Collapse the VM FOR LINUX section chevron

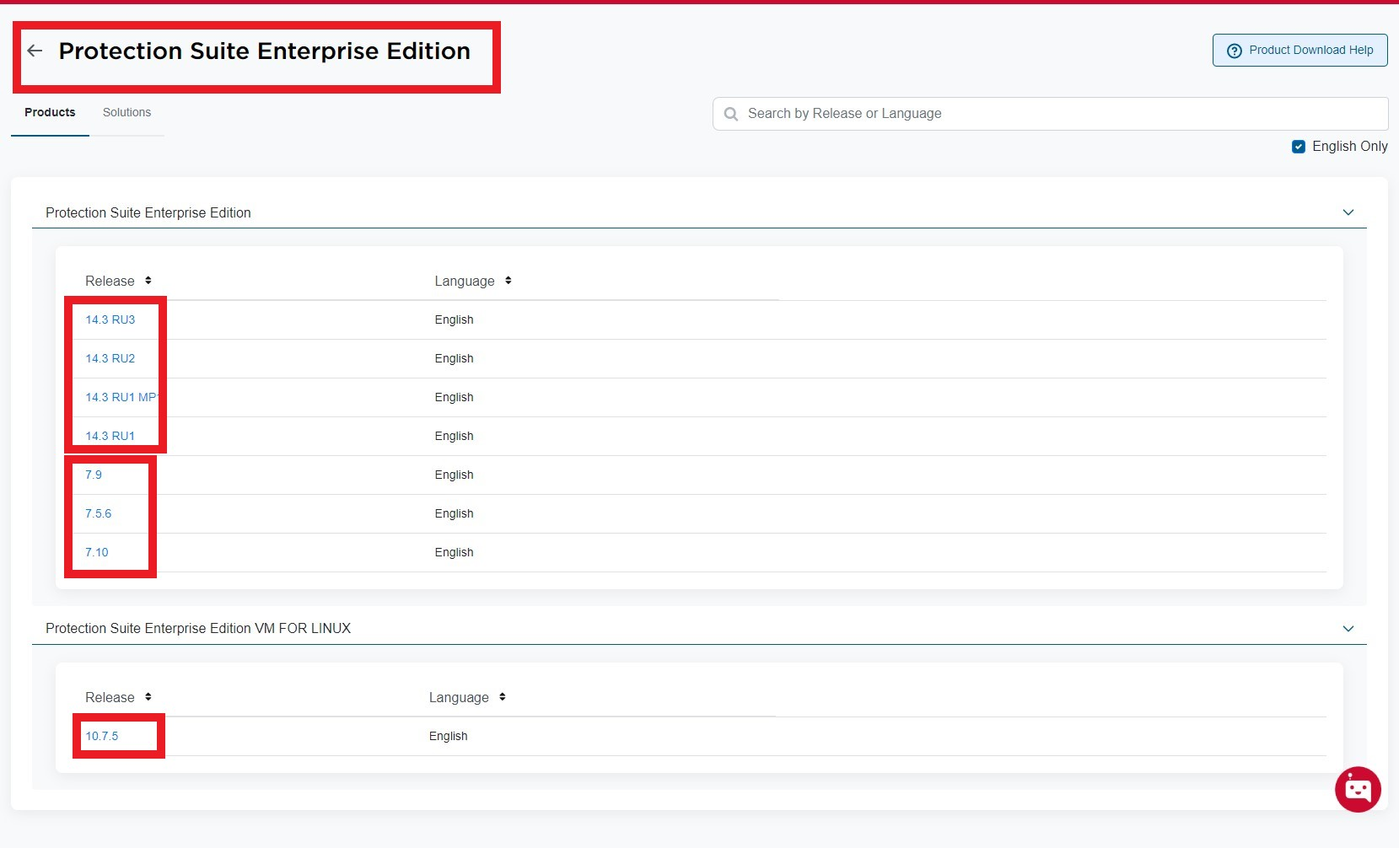(x=1348, y=629)
